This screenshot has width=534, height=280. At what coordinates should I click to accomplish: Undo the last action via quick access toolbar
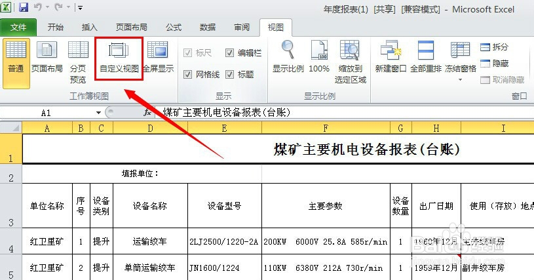coord(37,7)
